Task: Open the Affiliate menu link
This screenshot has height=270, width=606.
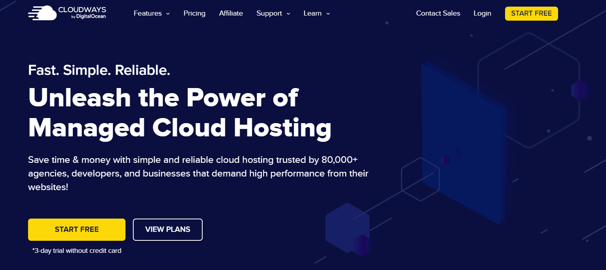Action: click(231, 13)
